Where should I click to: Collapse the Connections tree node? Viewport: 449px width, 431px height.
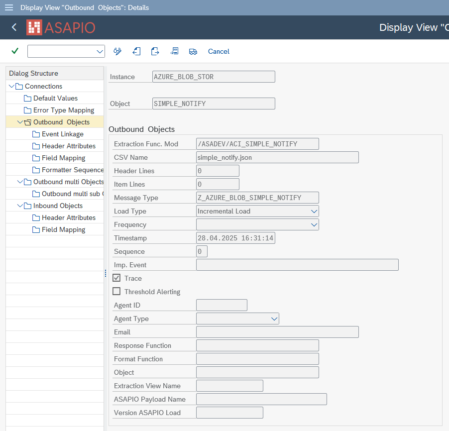point(12,86)
